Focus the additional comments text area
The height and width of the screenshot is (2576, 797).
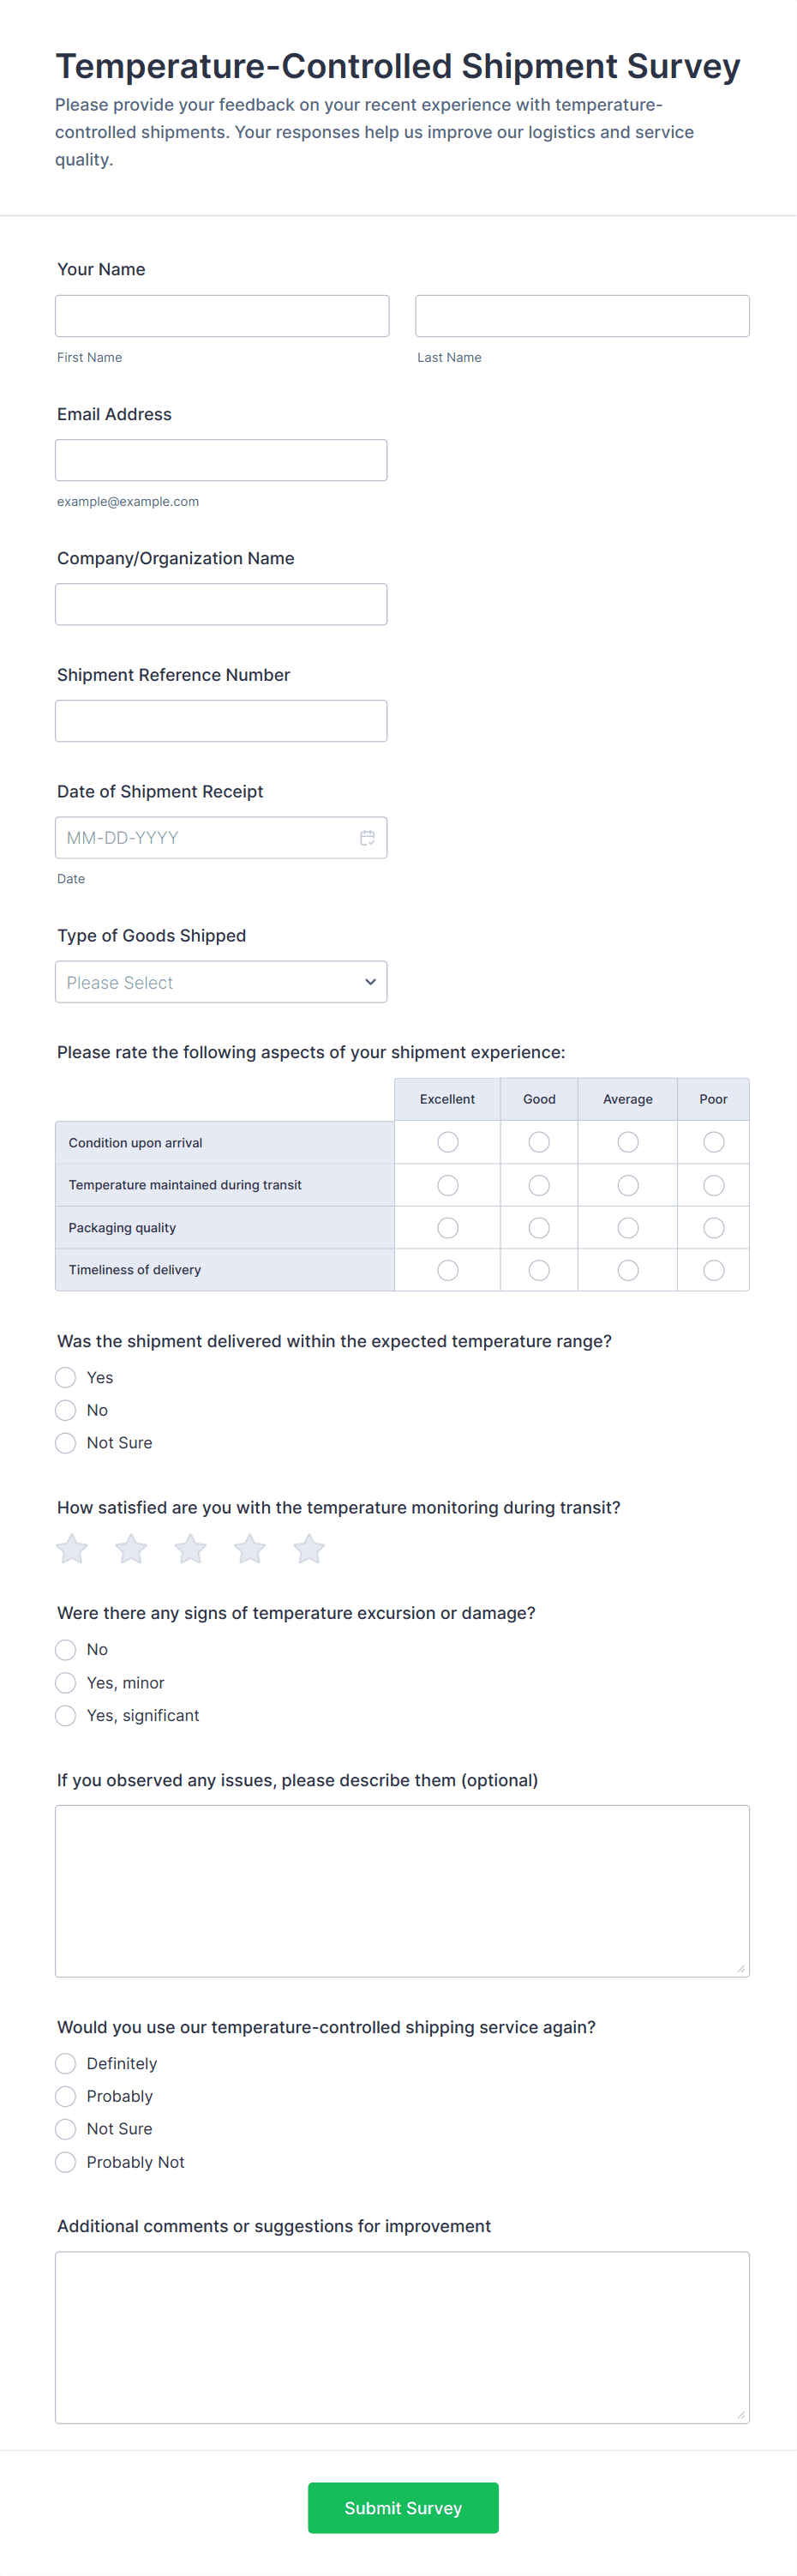point(402,2338)
